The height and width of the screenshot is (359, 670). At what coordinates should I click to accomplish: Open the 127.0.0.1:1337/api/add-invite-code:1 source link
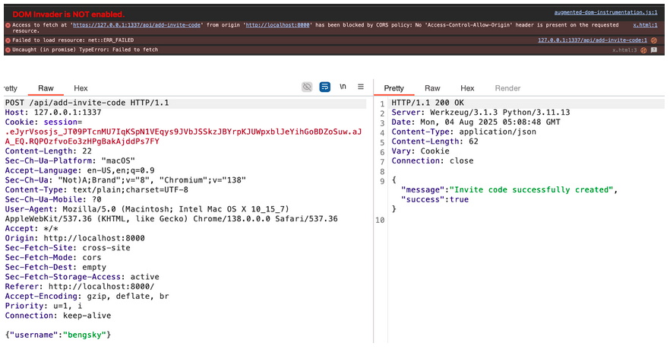pos(593,40)
